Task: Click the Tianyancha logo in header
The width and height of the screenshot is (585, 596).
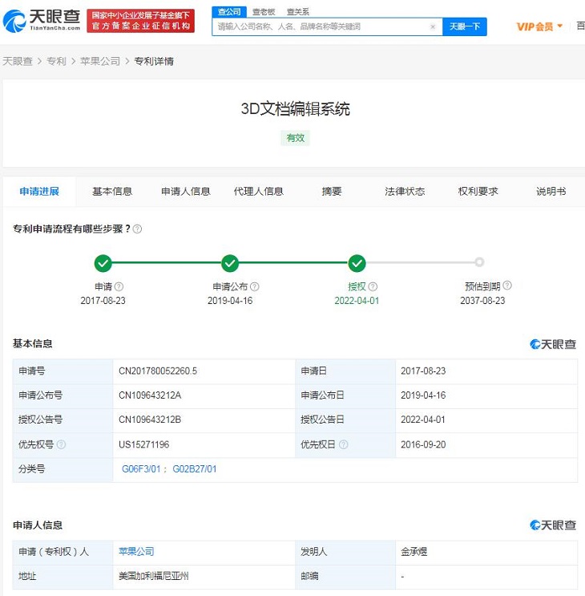Action: click(x=41, y=20)
